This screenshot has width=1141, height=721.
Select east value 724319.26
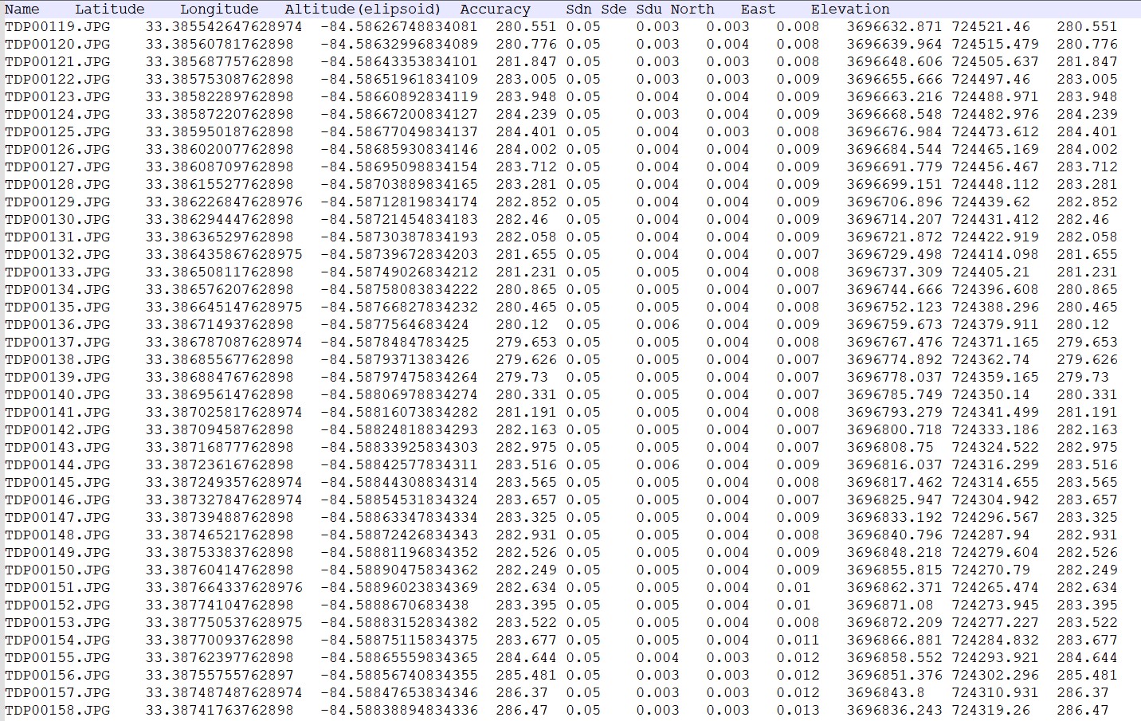pos(990,710)
